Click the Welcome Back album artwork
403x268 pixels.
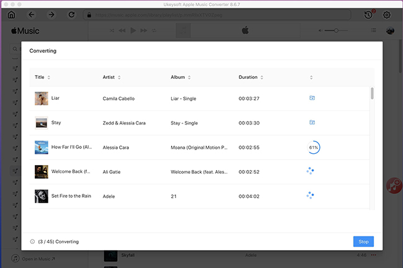point(42,172)
